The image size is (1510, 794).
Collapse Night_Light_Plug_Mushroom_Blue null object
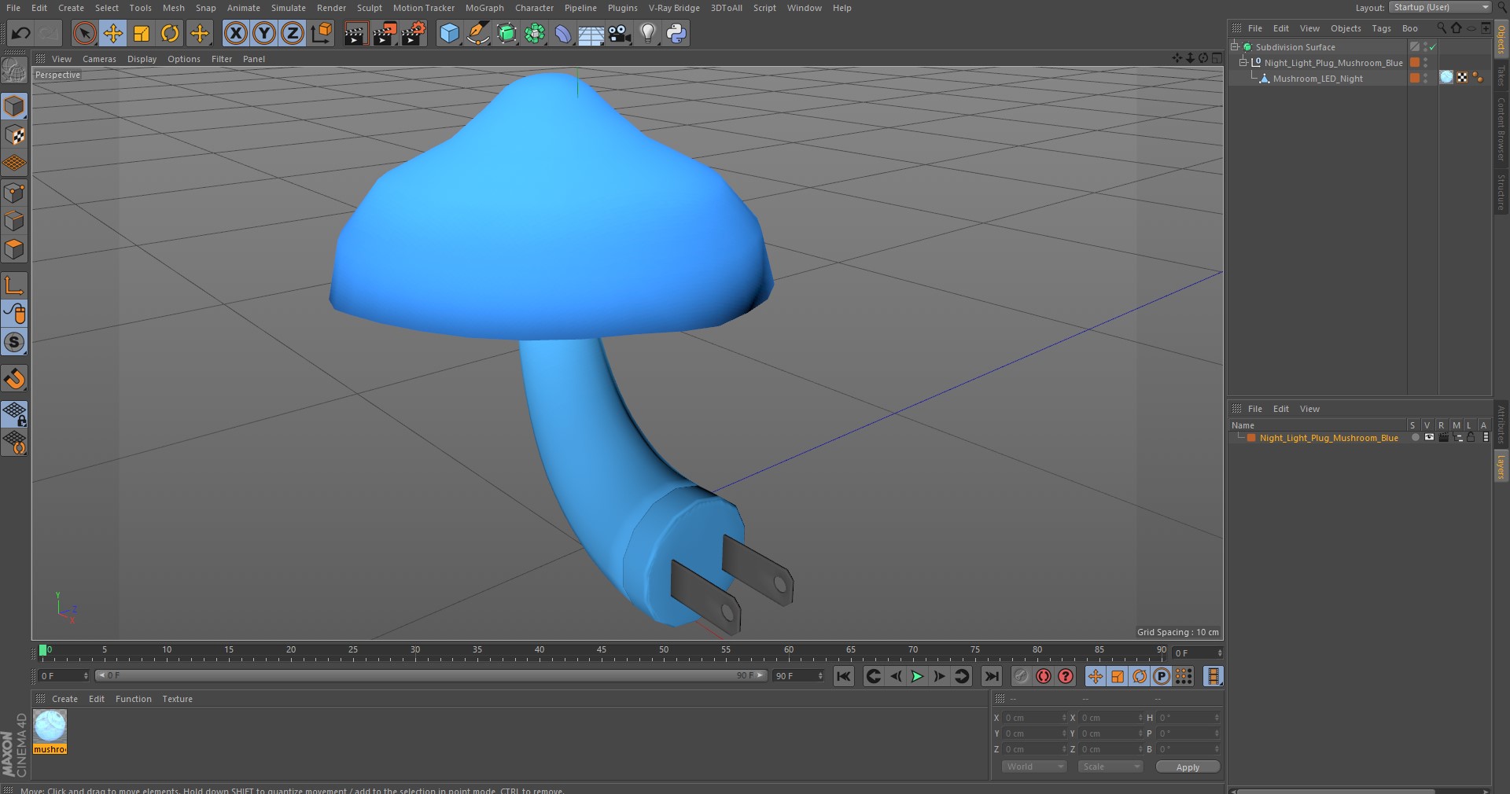[1243, 63]
